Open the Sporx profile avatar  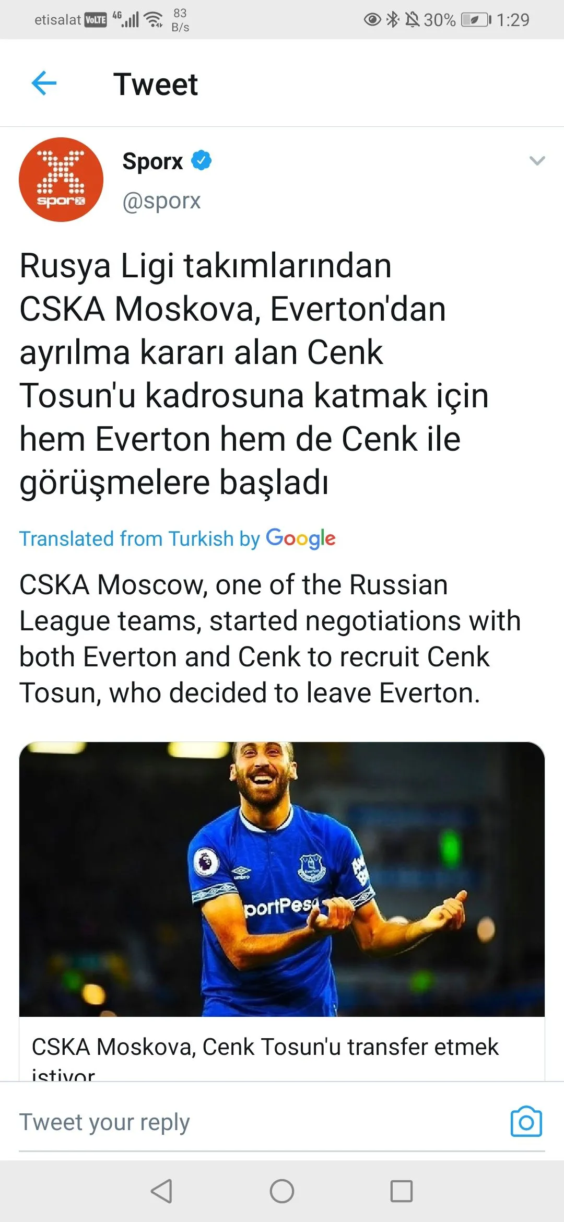pos(61,180)
